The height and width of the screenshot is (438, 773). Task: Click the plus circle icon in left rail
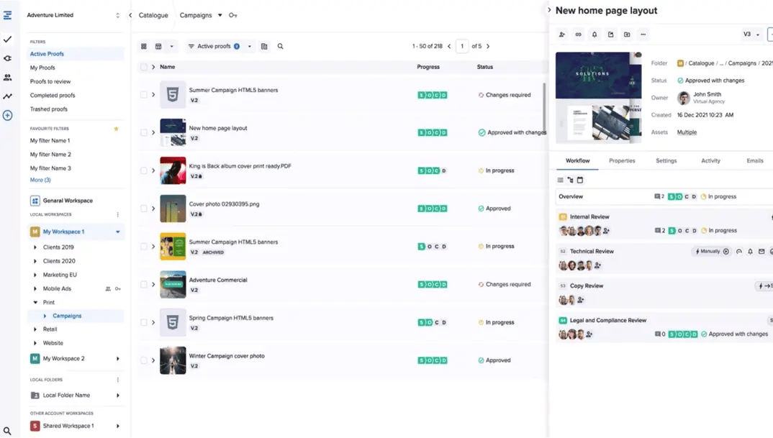coord(7,115)
